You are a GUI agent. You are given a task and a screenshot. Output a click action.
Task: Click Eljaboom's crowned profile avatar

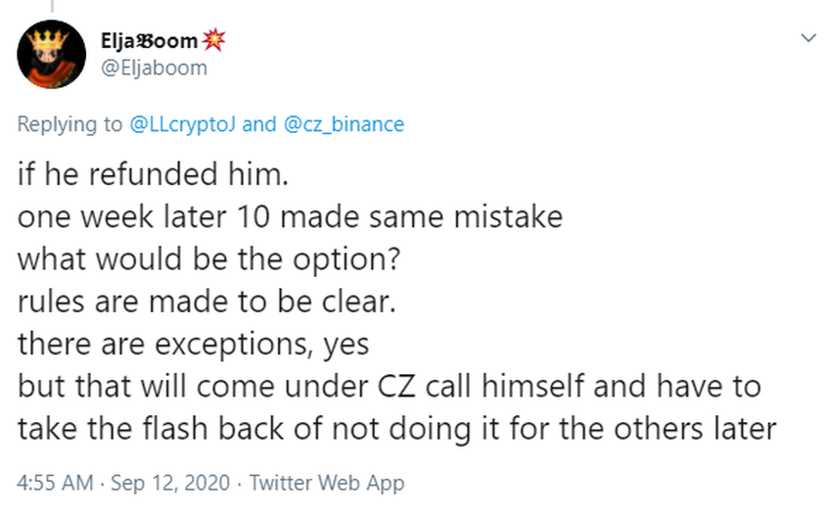pos(51,55)
